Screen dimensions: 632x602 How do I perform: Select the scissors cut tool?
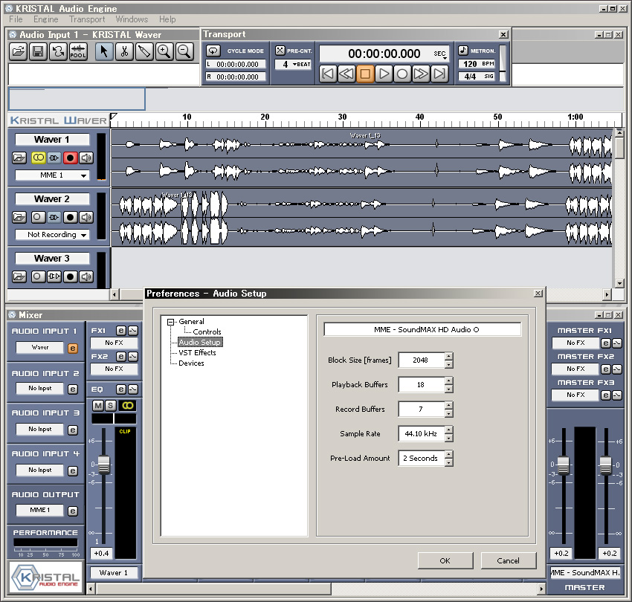pyautogui.click(x=125, y=51)
